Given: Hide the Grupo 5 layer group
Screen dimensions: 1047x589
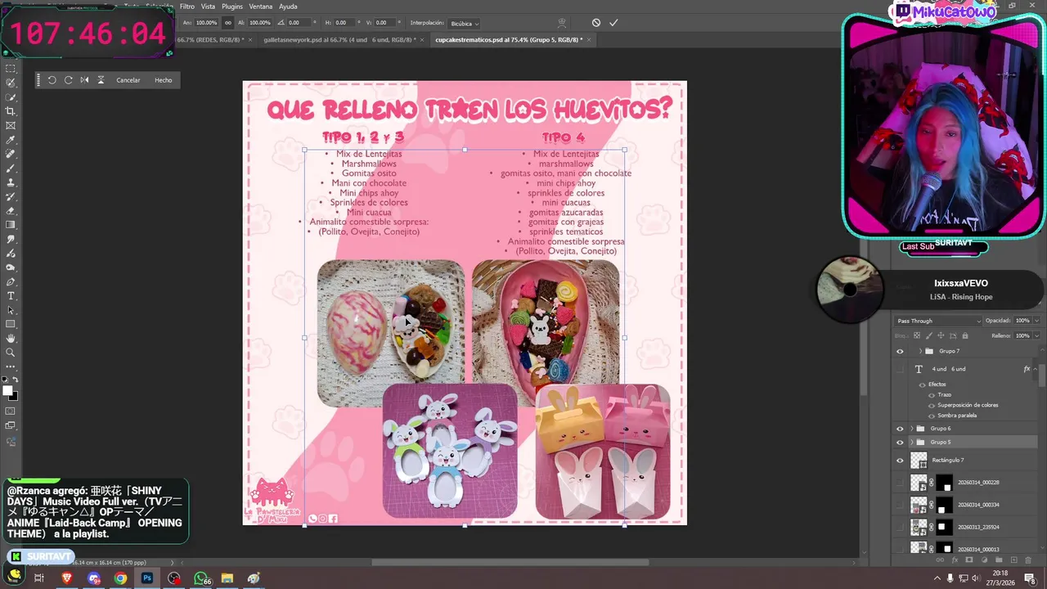Looking at the screenshot, I should pos(900,443).
